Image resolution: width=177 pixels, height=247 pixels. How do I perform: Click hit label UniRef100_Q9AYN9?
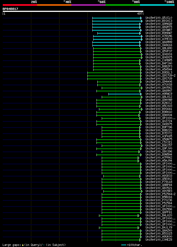(159, 100)
